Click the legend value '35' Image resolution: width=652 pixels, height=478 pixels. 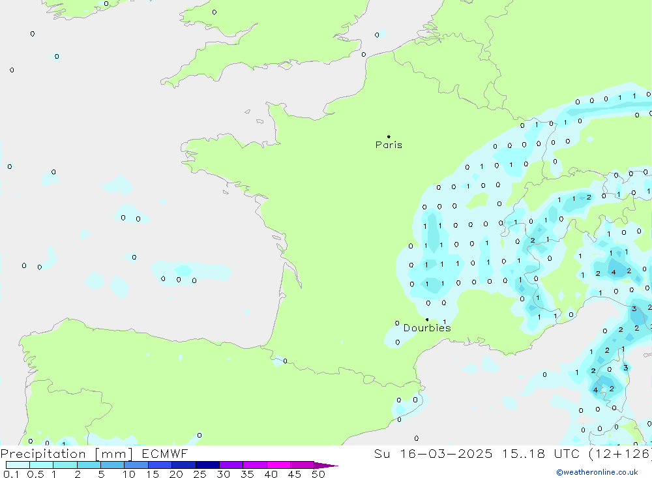[247, 474]
